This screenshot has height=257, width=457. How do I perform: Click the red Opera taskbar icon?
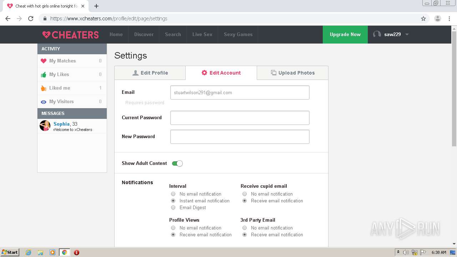point(76,252)
